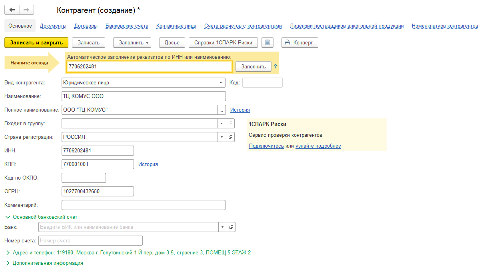Image resolution: width=501 pixels, height=276 pixels.
Task: Click Заполнить button next to INN autofill field
Action: (x=253, y=67)
